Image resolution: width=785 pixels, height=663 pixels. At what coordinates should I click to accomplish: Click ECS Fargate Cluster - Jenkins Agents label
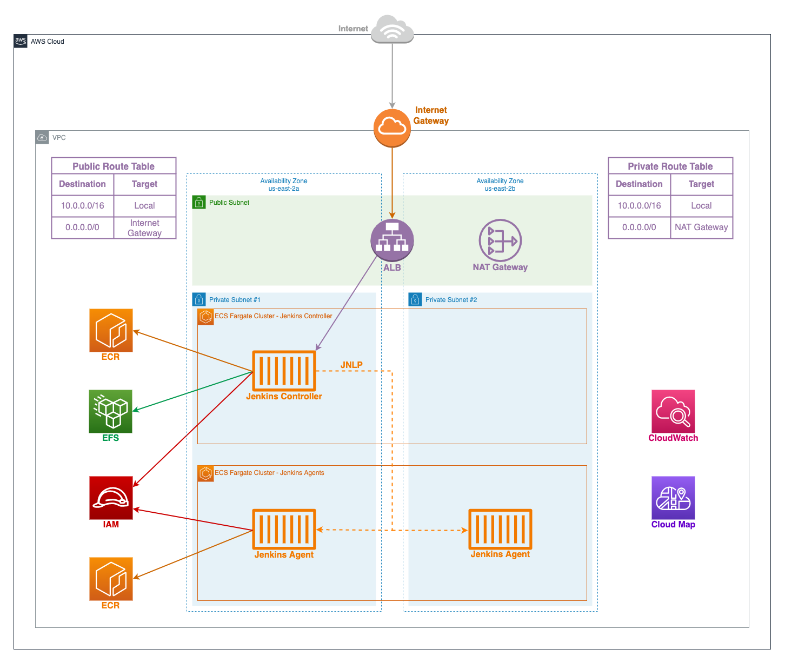pyautogui.click(x=269, y=473)
